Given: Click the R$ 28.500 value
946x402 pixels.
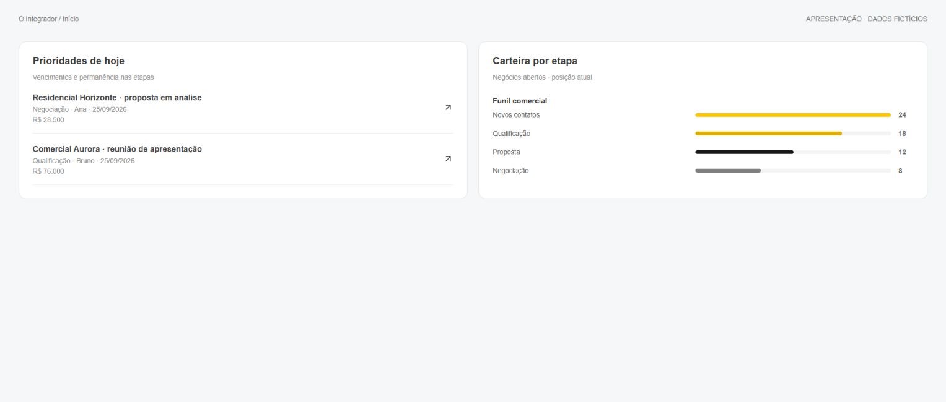Looking at the screenshot, I should (48, 120).
